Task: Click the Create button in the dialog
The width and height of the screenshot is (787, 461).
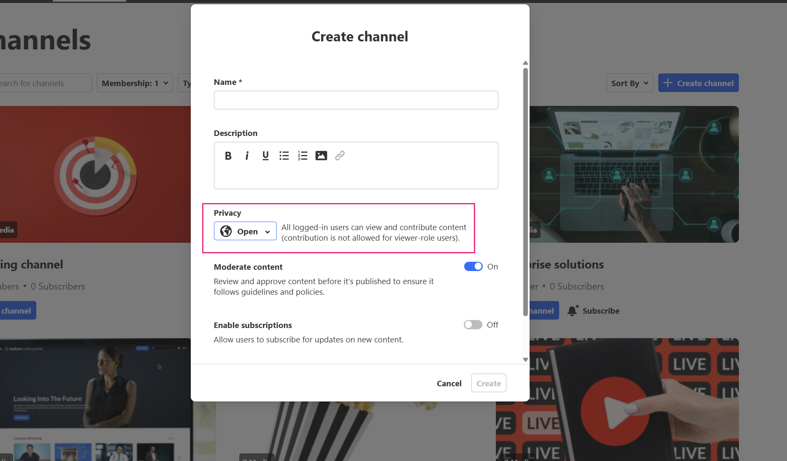Action: (x=489, y=383)
